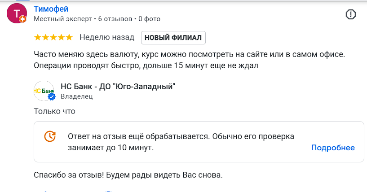Click the orange pending clock icon
This screenshot has width=367, height=192.
[x=50, y=136]
